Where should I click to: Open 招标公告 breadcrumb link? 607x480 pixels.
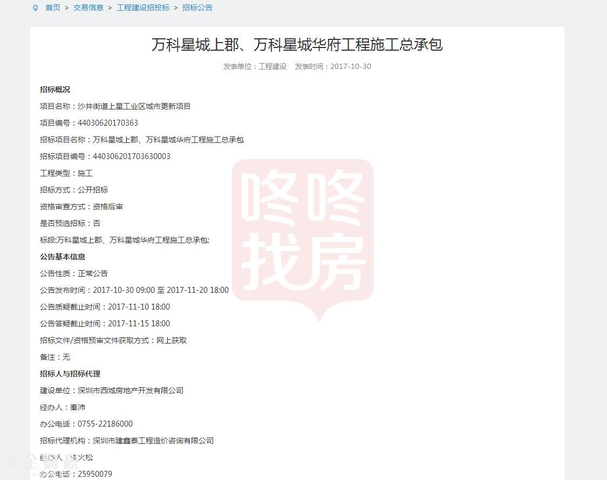point(197,8)
